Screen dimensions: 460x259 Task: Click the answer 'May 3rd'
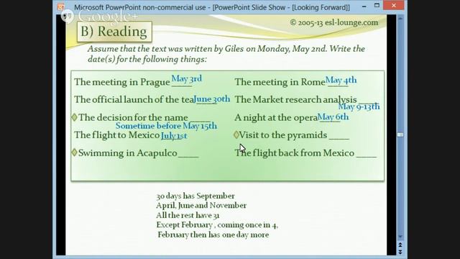click(187, 78)
